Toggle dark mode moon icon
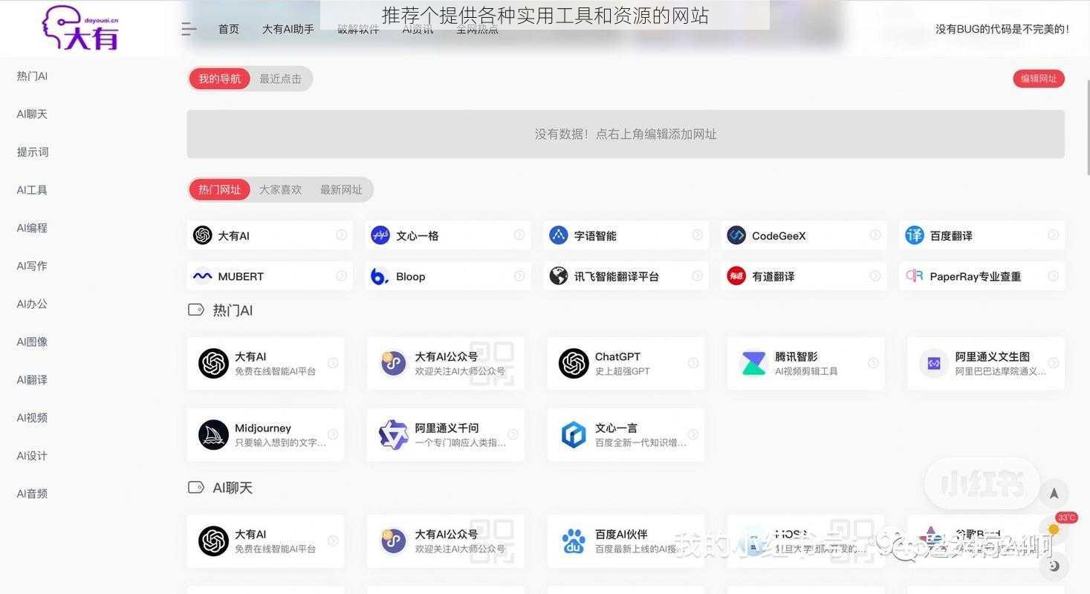 [x=1054, y=566]
